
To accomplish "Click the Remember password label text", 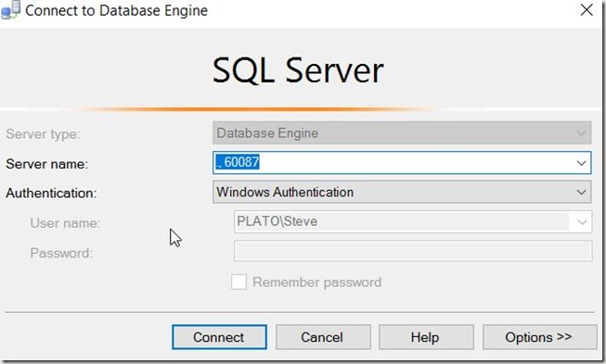I will pyautogui.click(x=316, y=282).
